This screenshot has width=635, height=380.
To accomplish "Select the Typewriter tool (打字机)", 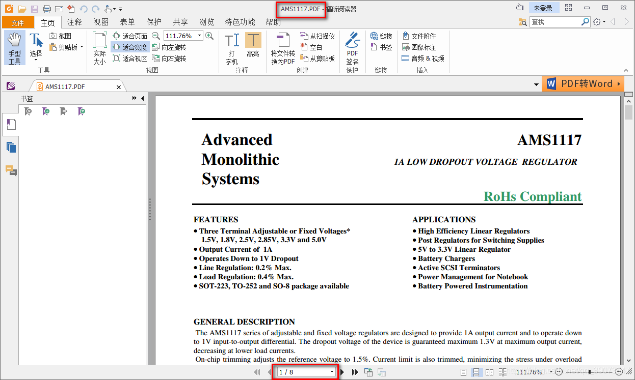I will tap(231, 48).
